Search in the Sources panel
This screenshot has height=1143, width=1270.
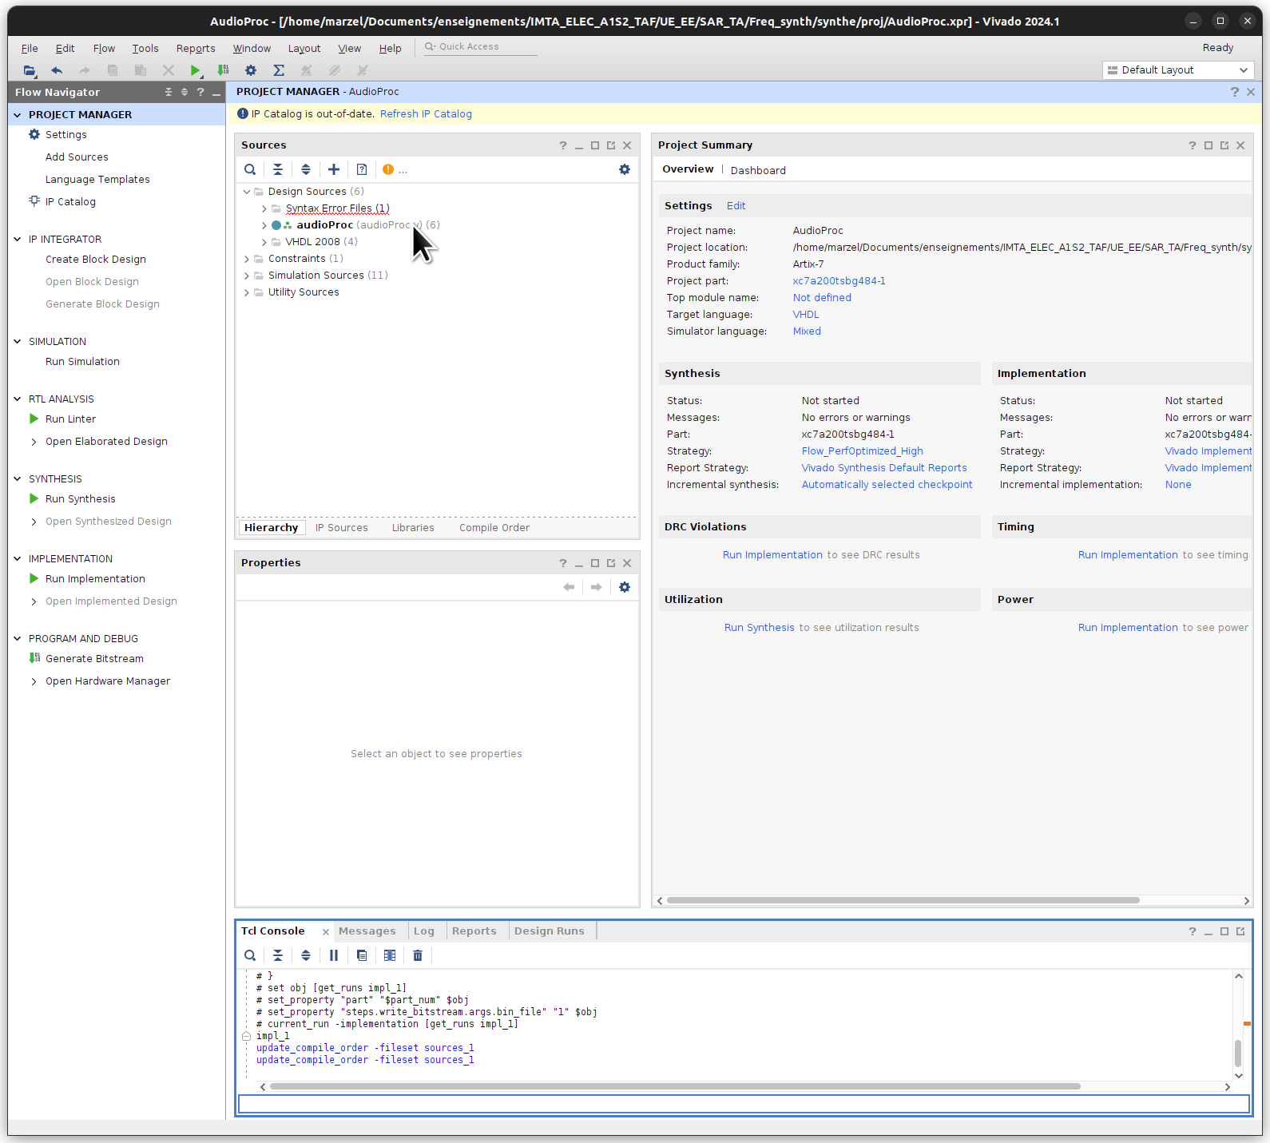point(250,169)
